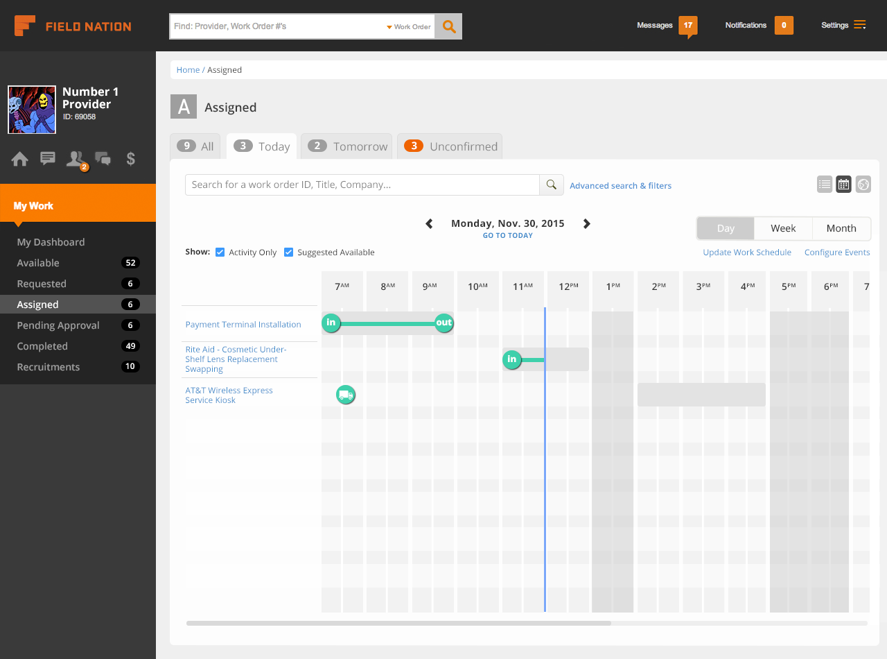The width and height of the screenshot is (887, 659).
Task: Click Payment Terminal check-out marker
Action: pos(443,323)
